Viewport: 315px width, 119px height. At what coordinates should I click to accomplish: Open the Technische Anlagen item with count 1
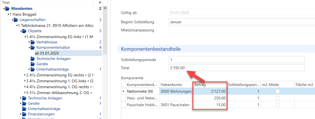(x=45, y=98)
